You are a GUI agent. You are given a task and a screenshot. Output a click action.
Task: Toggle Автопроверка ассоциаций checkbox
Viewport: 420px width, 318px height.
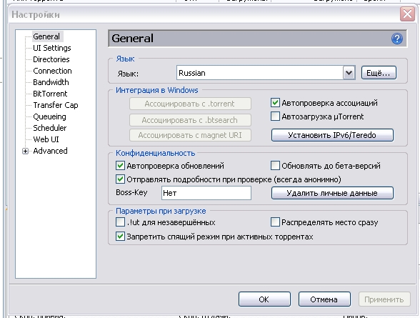click(275, 103)
